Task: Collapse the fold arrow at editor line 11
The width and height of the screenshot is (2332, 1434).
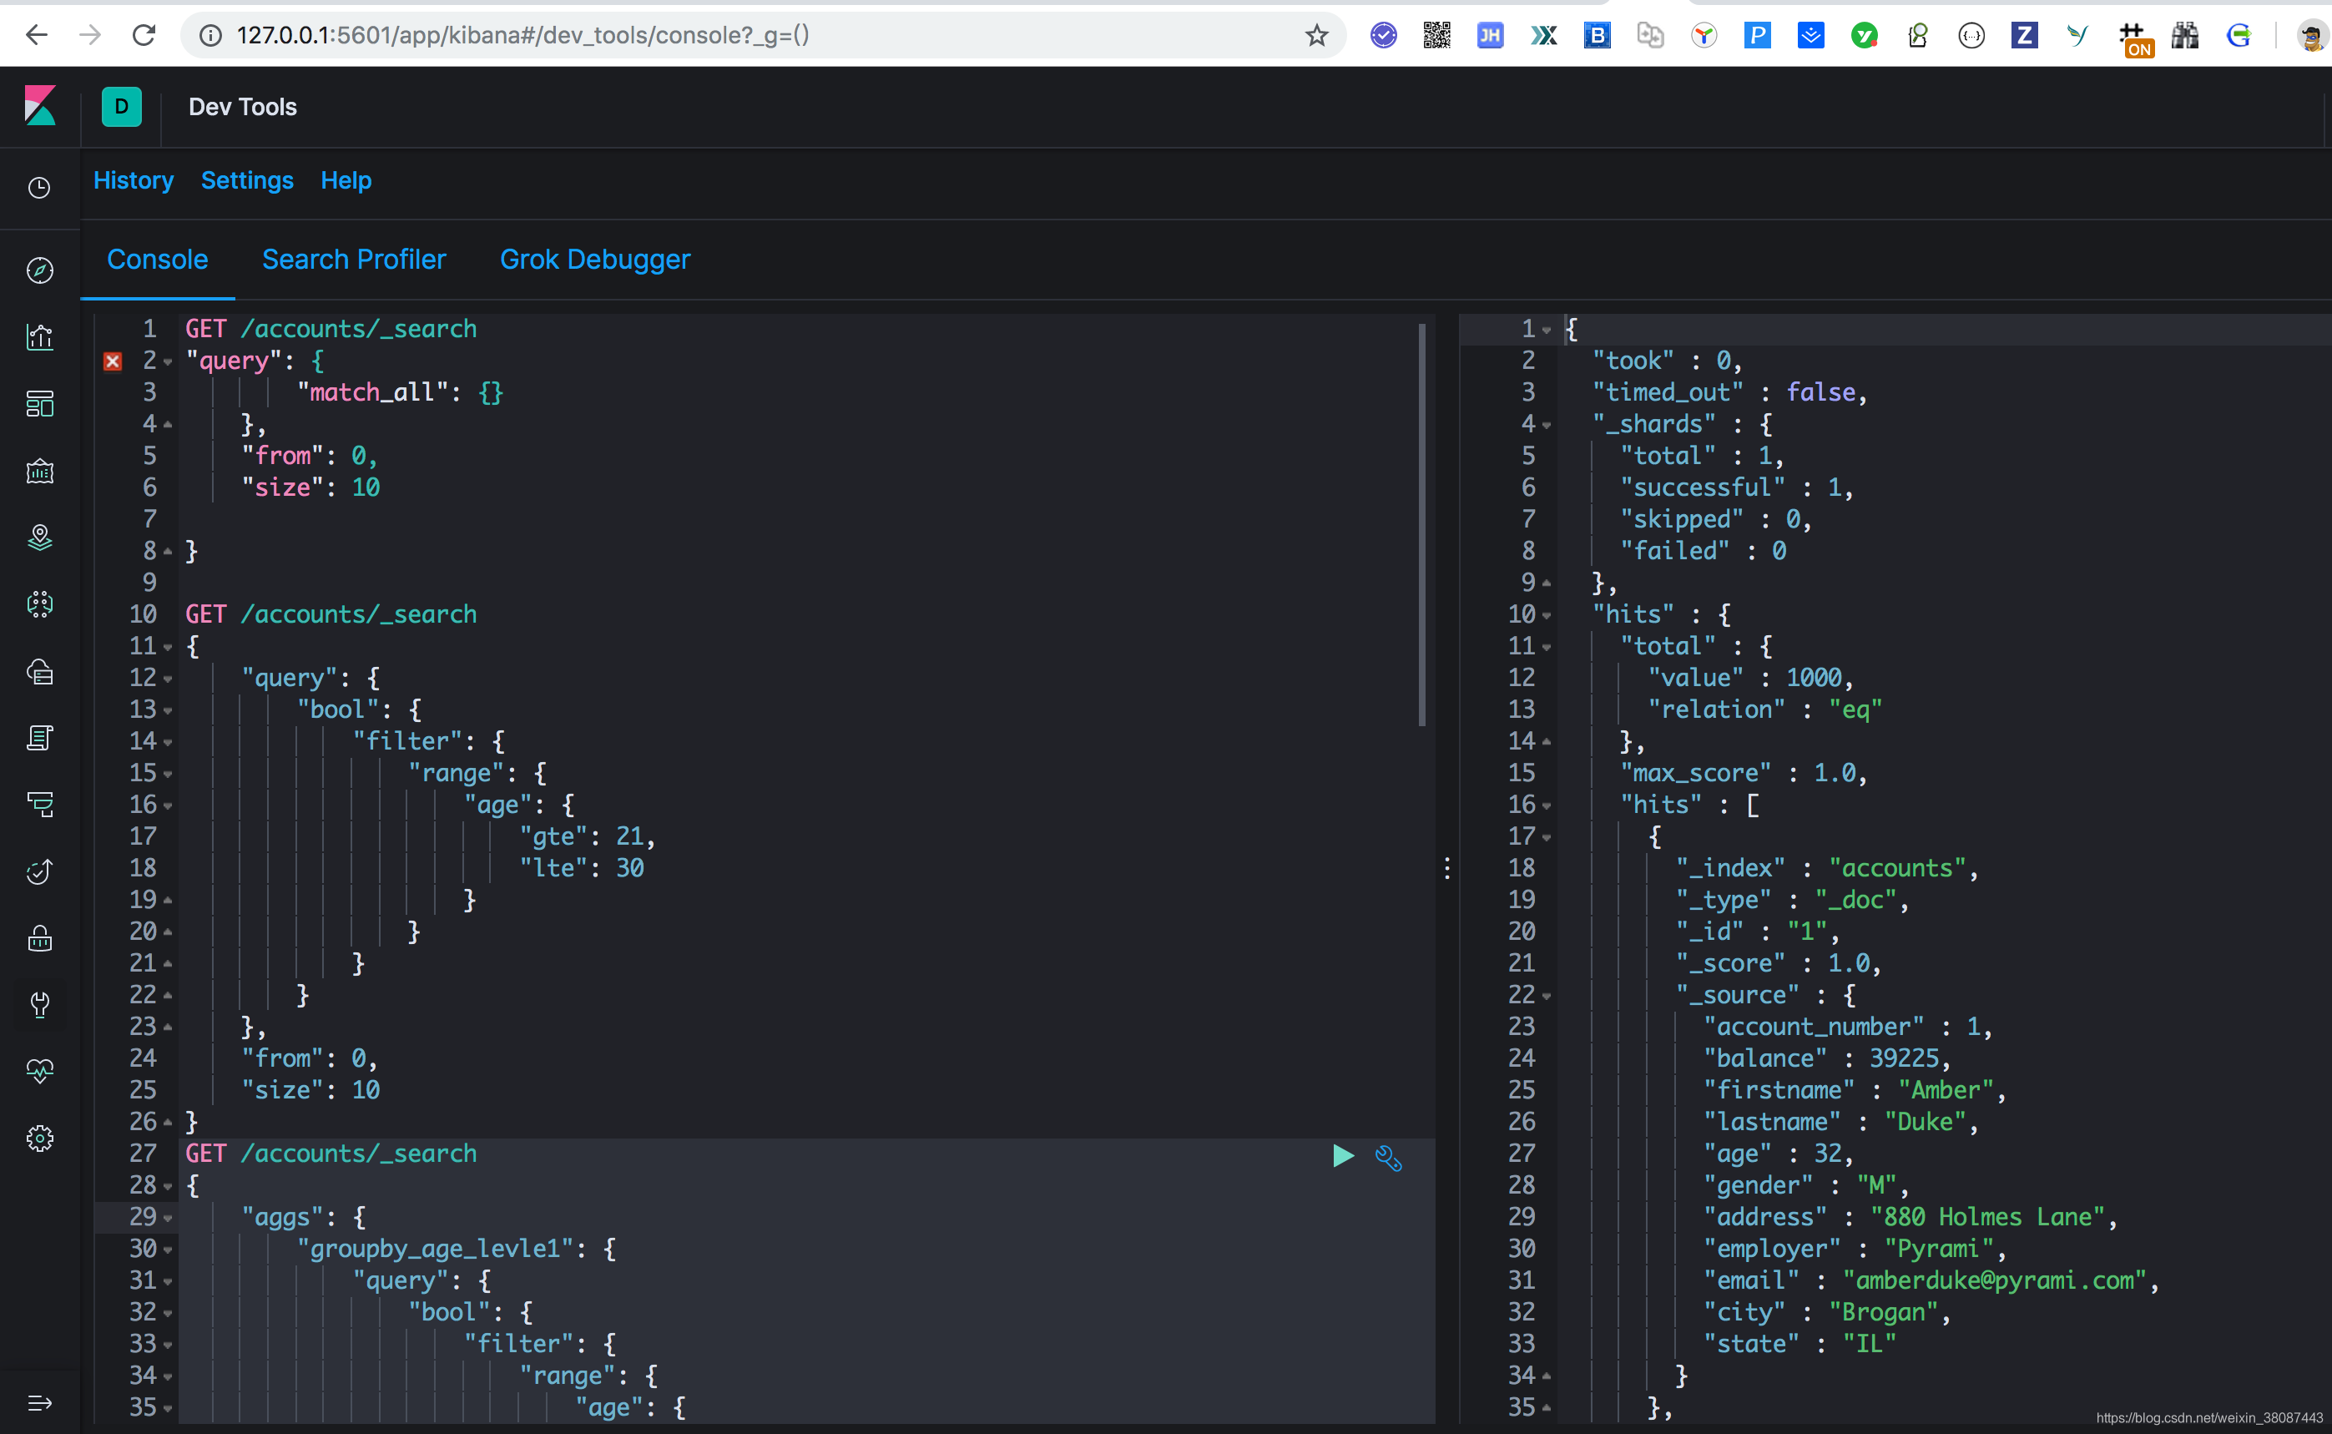Action: click(x=168, y=647)
